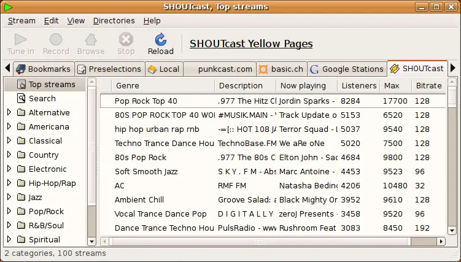
Task: Click the Jazz folder icon
Action: [21, 197]
